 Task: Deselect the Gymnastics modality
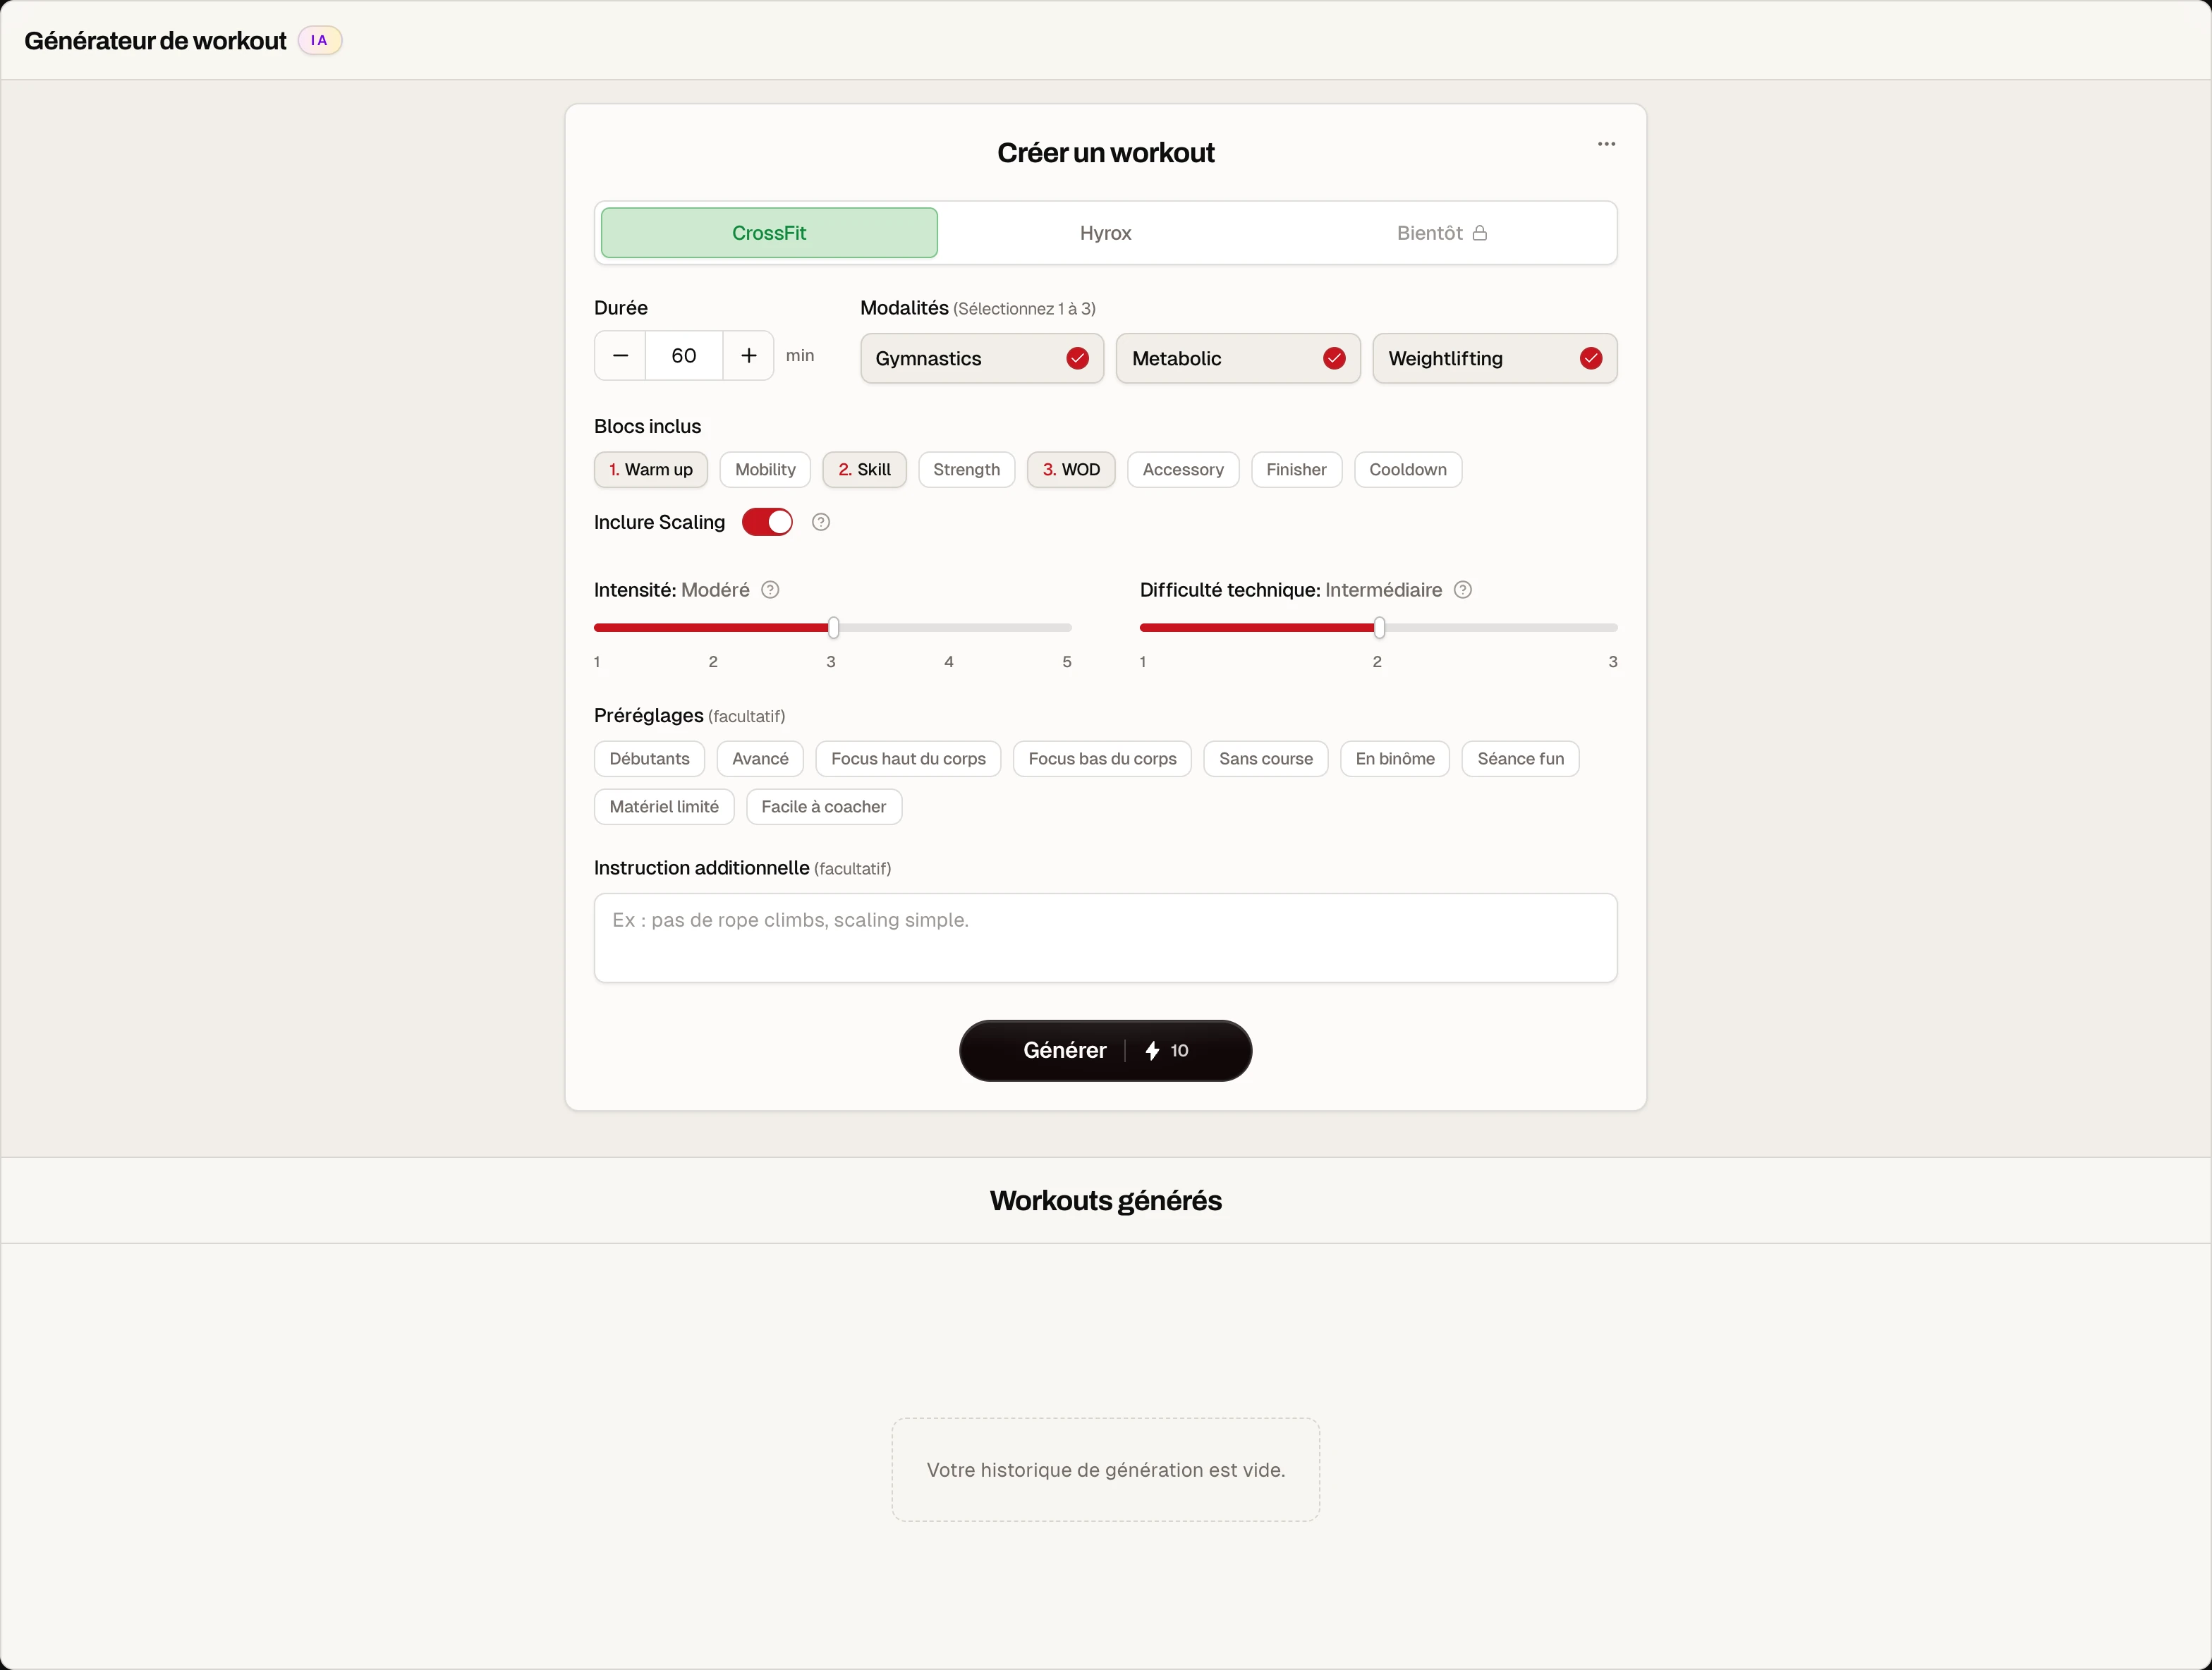point(982,358)
